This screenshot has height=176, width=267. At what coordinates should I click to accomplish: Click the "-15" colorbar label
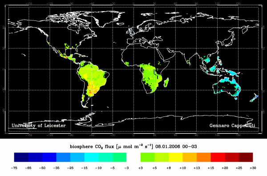coord(84,168)
